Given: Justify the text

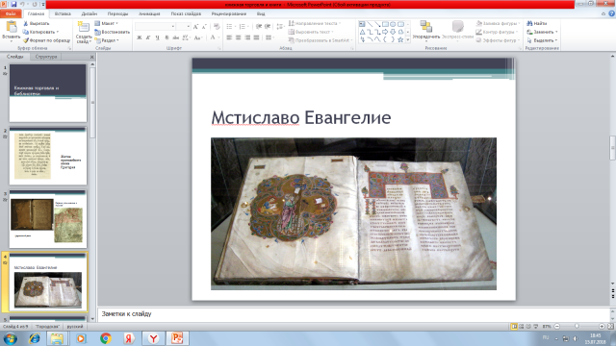Looking at the screenshot, I should click(256, 37).
